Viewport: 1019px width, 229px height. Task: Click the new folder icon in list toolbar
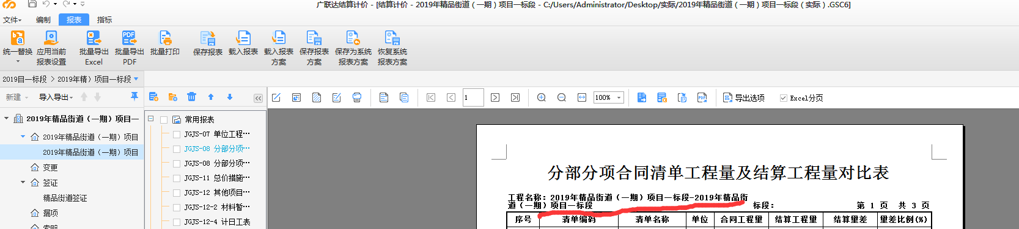click(173, 97)
